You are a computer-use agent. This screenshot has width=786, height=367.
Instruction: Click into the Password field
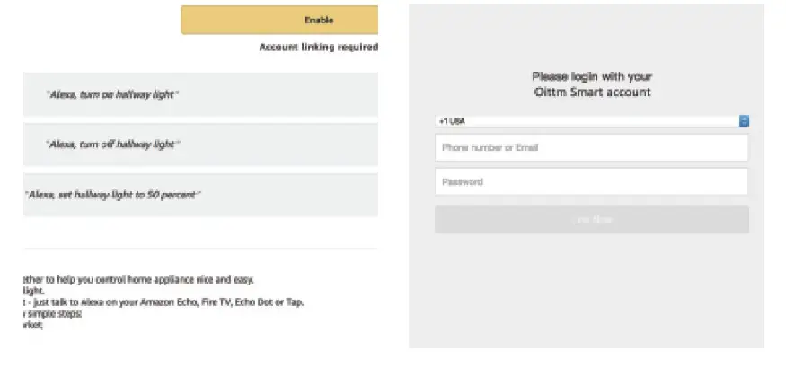[591, 182]
